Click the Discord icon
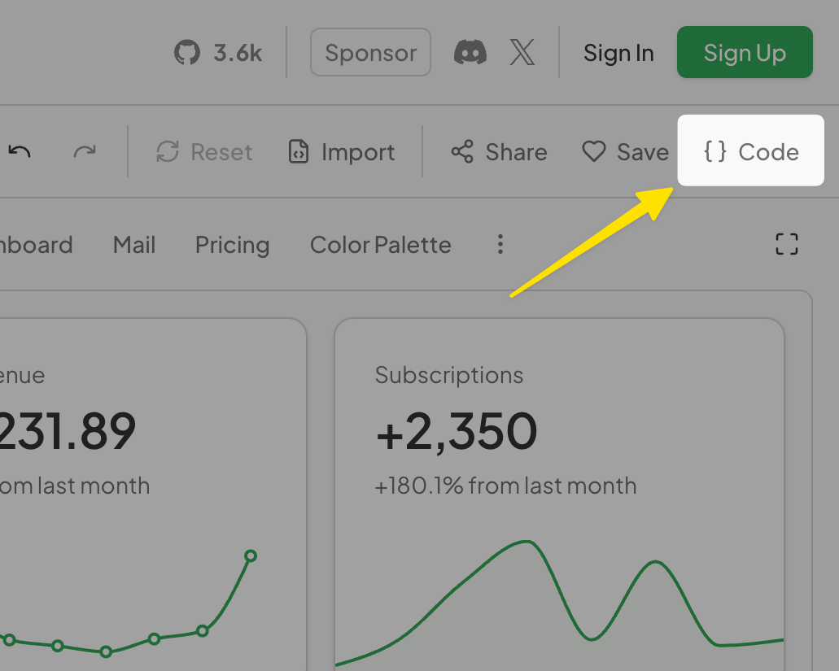Viewport: 839px width, 671px height. click(470, 53)
